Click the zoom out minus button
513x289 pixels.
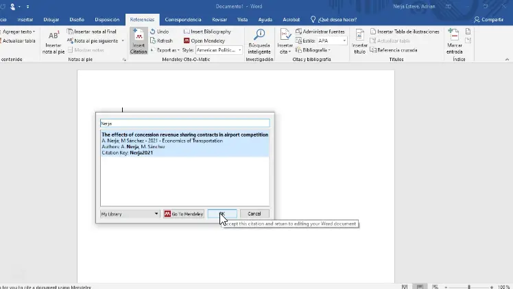point(446,287)
